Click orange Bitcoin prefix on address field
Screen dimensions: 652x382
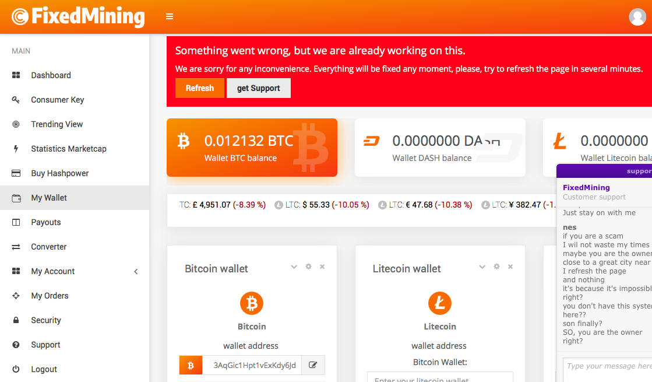(191, 365)
